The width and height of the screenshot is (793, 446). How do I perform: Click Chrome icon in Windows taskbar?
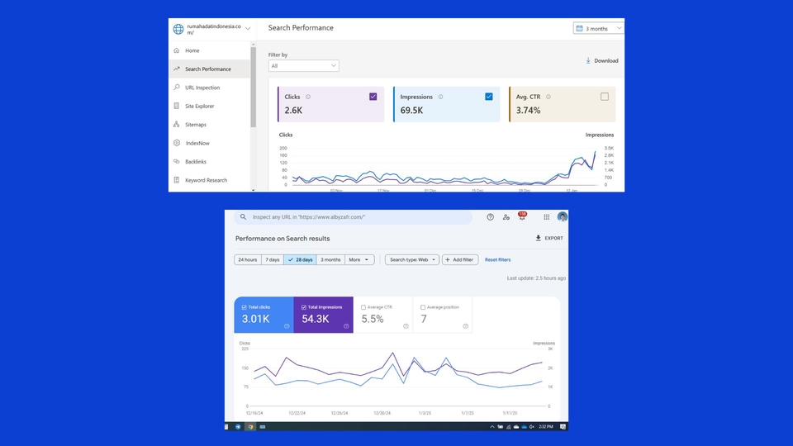[250, 427]
